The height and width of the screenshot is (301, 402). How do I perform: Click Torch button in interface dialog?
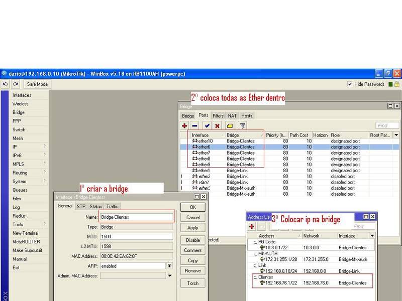(x=193, y=283)
